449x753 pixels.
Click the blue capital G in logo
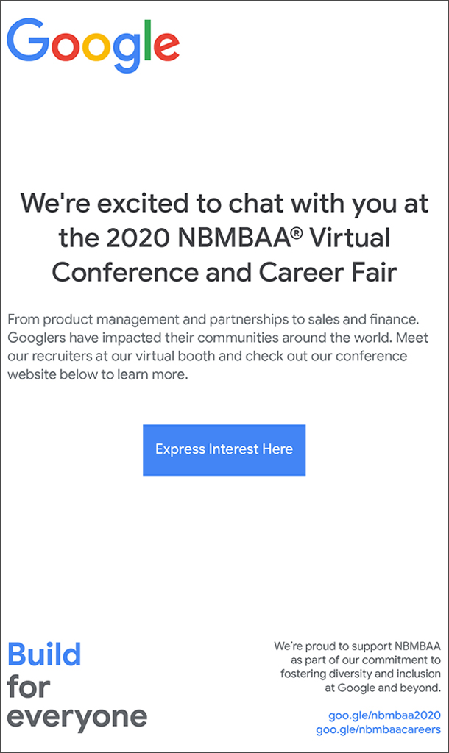28,40
